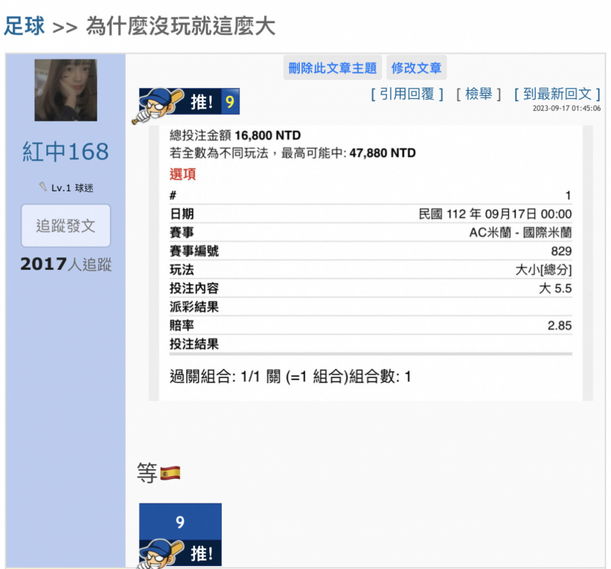Open user avatar photo of 紅中168
611x569 pixels.
click(66, 90)
